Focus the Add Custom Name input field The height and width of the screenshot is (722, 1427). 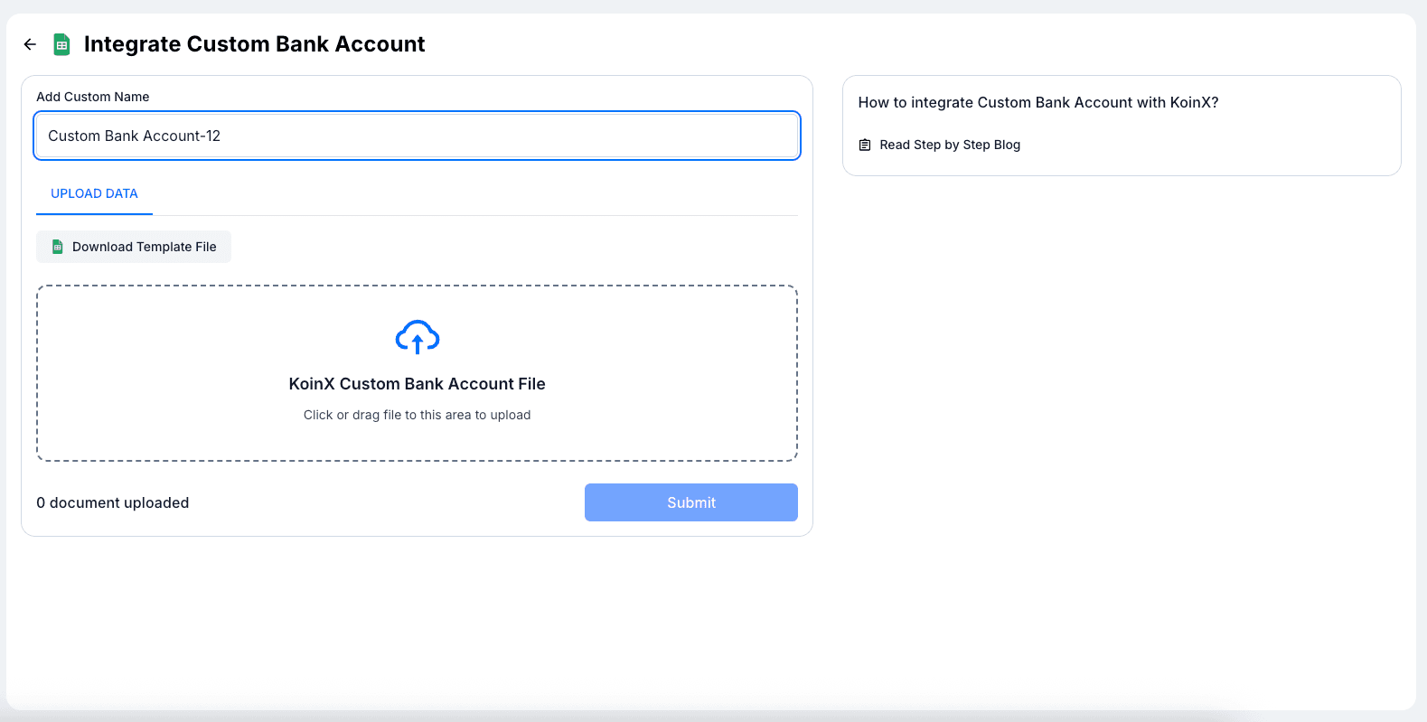417,136
